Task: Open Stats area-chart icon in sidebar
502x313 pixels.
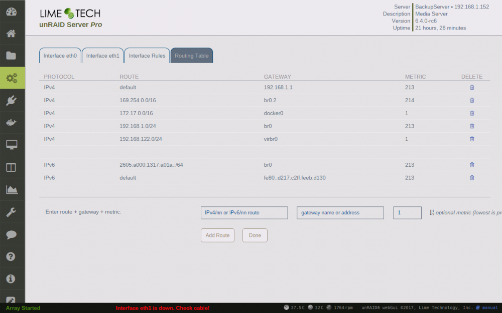Action: [12, 189]
